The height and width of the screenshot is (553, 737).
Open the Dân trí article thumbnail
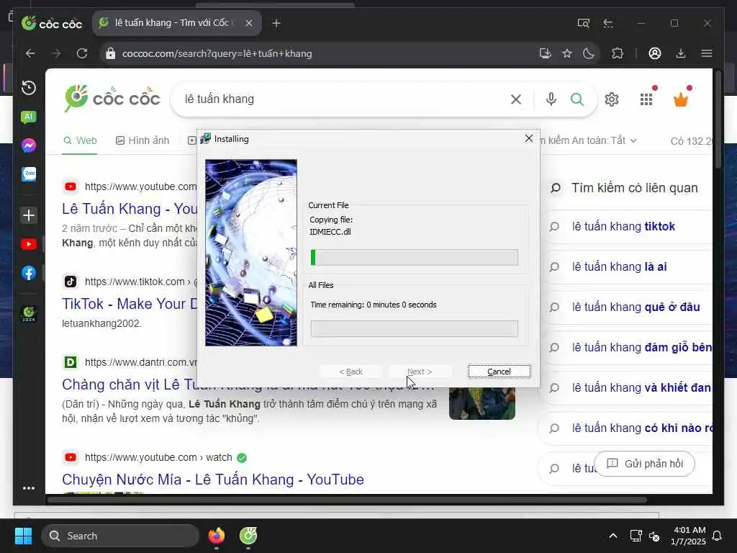(x=482, y=403)
